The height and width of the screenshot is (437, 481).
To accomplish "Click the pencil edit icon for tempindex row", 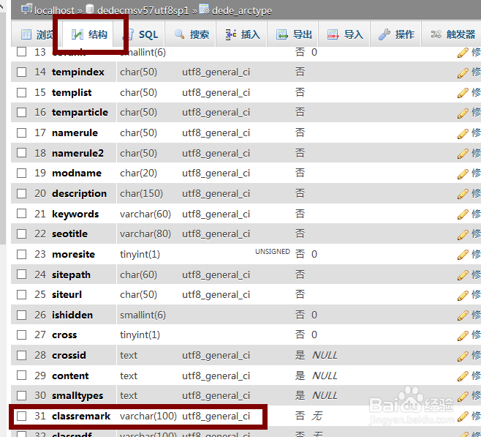I will click(x=463, y=72).
